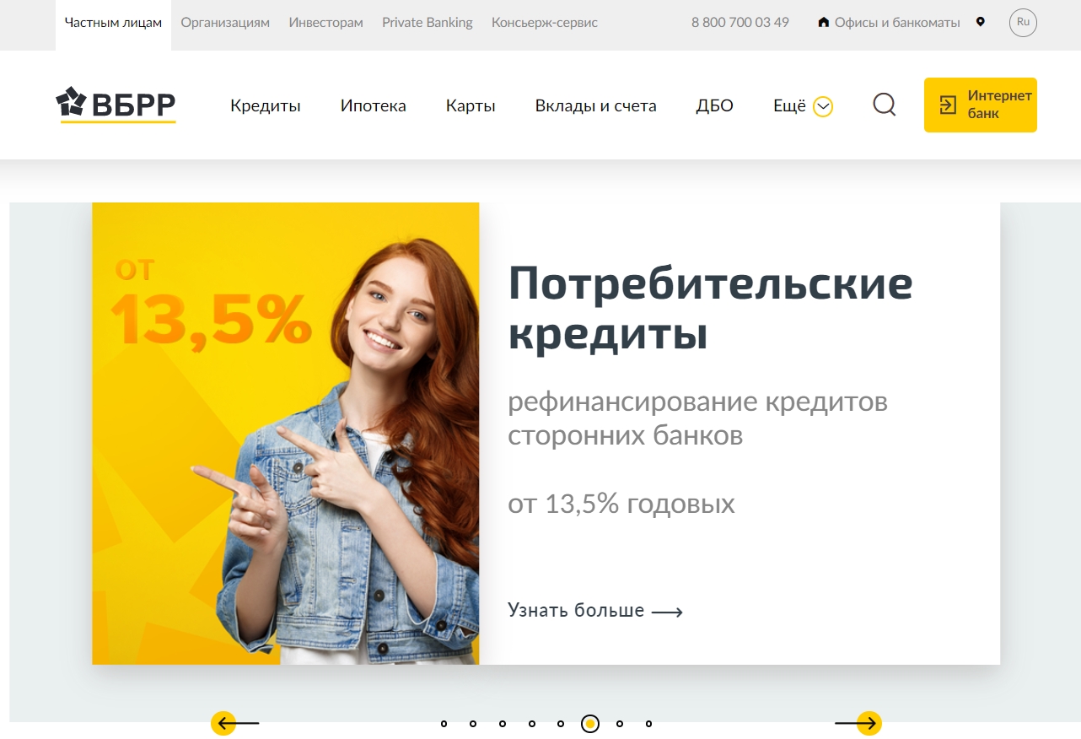1081x739 pixels.
Task: Go to previous slide with left arrow
Action: pos(234,724)
